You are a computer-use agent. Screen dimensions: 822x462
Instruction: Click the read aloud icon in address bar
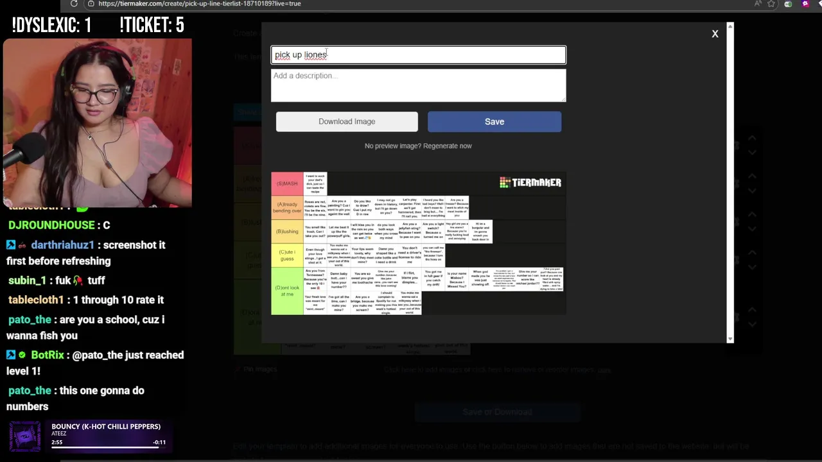[757, 3]
